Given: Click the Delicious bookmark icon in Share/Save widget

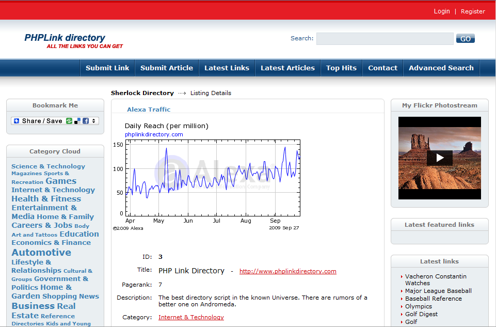Looking at the screenshot, I should point(77,121).
